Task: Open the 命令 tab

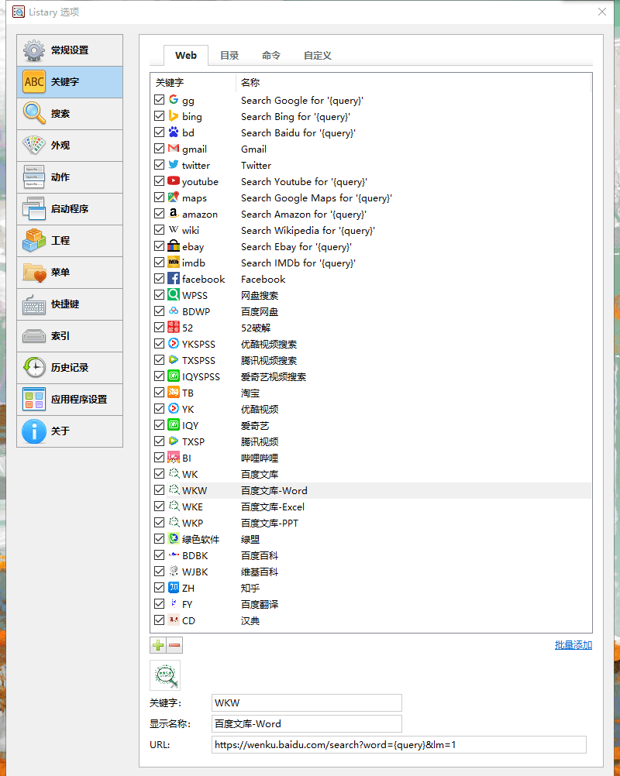Action: tap(271, 56)
